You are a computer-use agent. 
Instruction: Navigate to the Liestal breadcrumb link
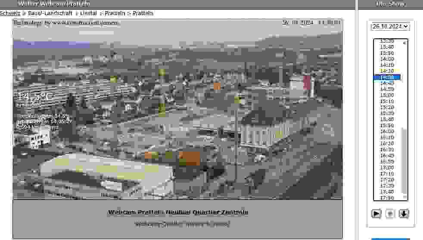88,13
